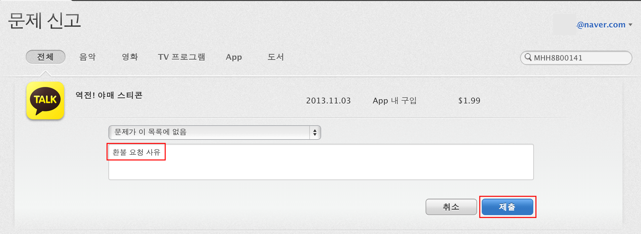Click the 2013.11.03 purchase date
Viewport: 641px width, 234px height.
coord(328,101)
